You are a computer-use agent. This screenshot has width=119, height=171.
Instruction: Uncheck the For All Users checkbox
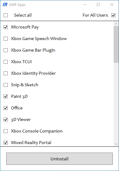pyautogui.click(x=113, y=15)
